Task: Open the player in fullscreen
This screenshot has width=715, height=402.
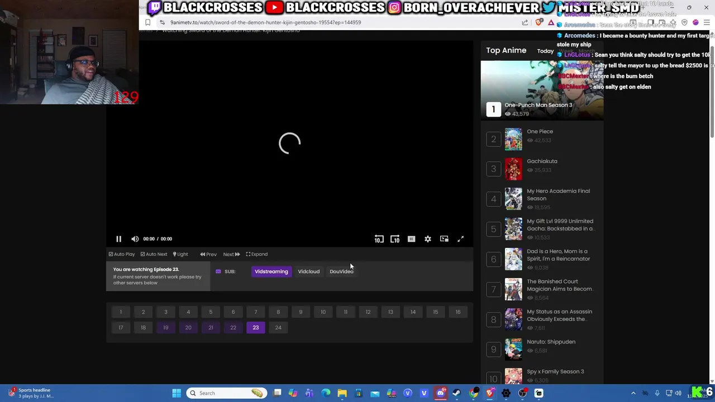Action: [x=461, y=239]
